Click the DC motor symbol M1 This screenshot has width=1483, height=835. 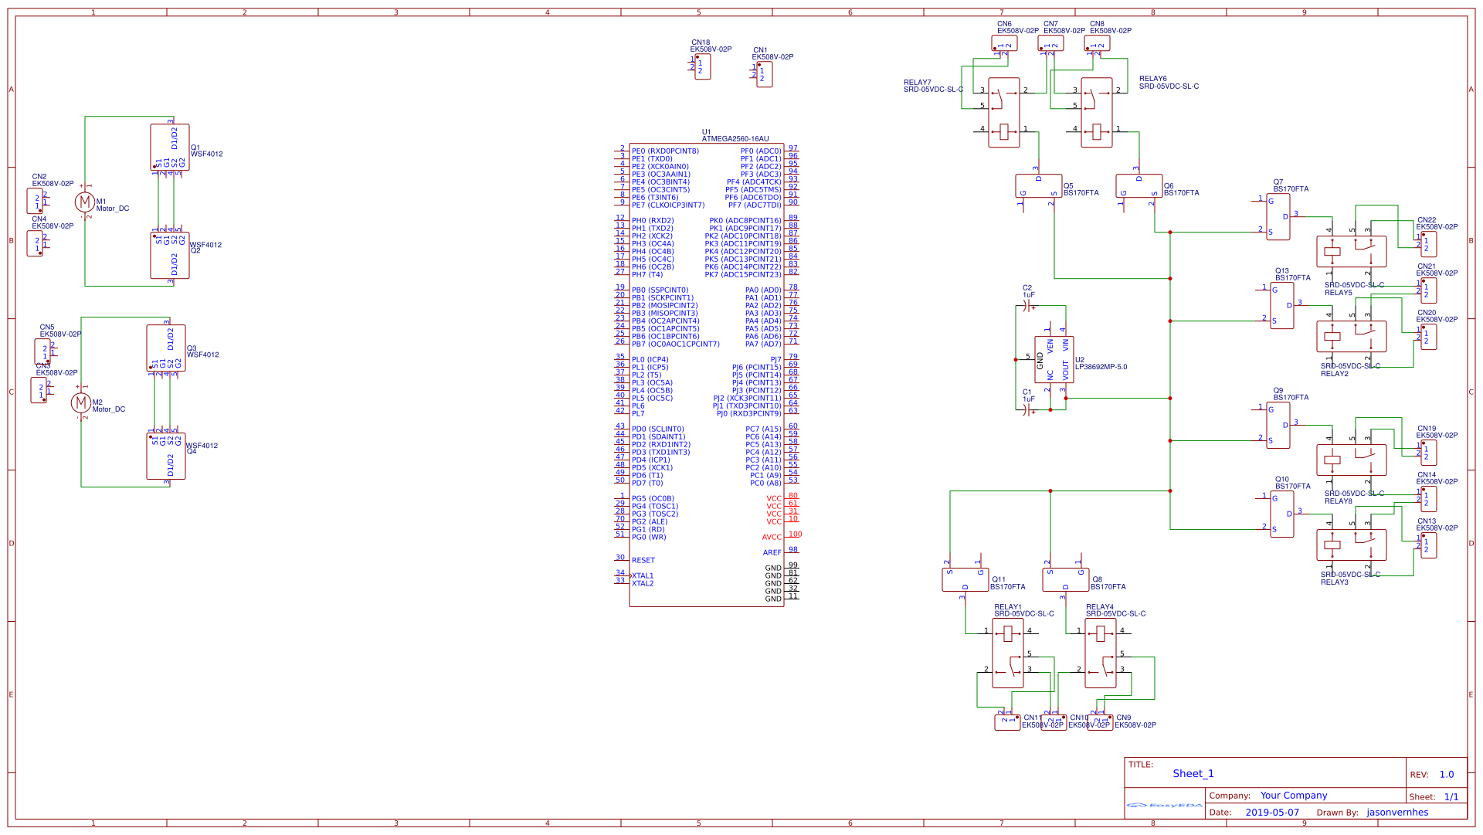[85, 202]
